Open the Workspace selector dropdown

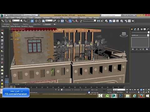(x=31, y=15)
